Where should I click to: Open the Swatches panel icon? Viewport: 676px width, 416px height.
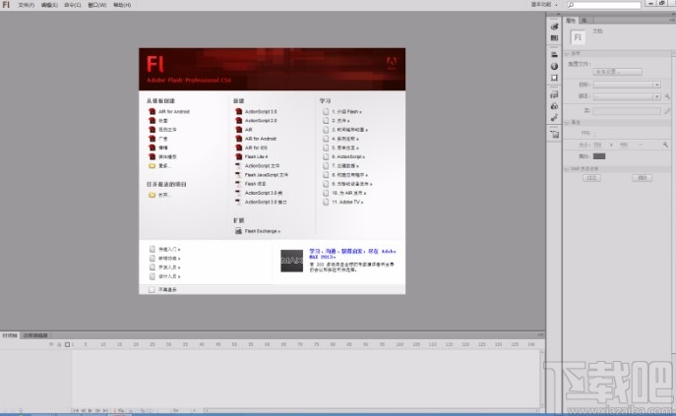(554, 38)
